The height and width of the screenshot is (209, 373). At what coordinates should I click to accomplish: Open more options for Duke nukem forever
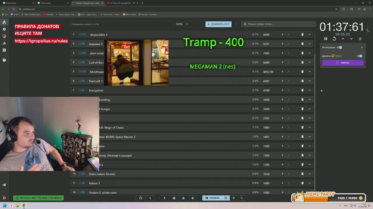pos(309,174)
